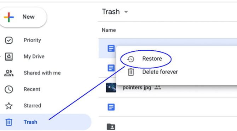Select the second document icon
Image resolution: width=237 pixels, height=131 pixels.
[111, 68]
